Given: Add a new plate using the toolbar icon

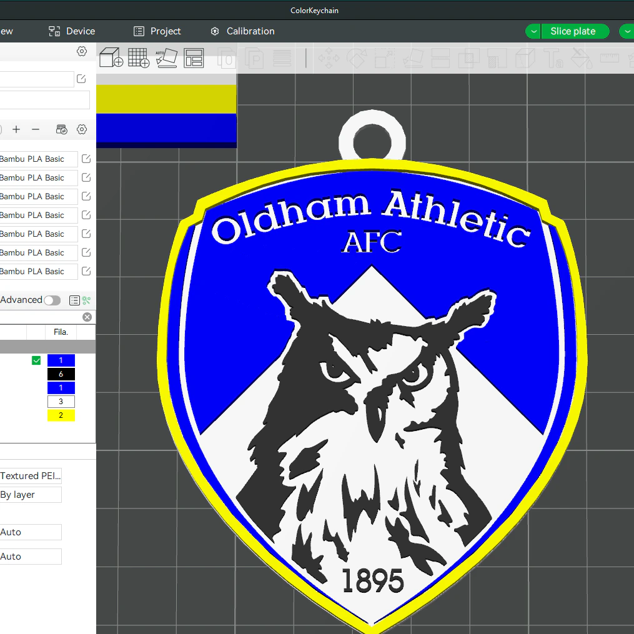Looking at the screenshot, I should coord(138,58).
